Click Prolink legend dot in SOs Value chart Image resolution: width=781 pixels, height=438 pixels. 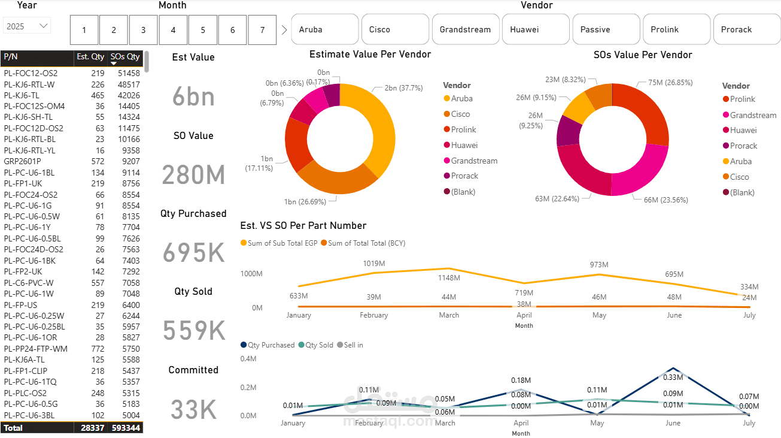click(726, 99)
